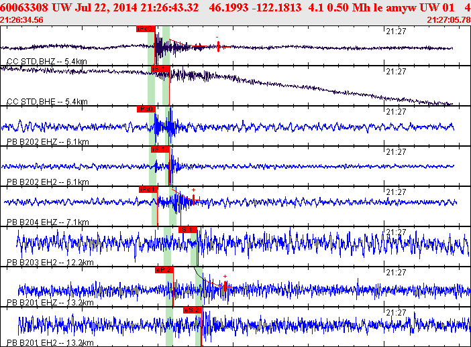Click the coda end marker on PB B204 EHZ
The width and height of the screenshot is (471, 347).
click(193, 200)
